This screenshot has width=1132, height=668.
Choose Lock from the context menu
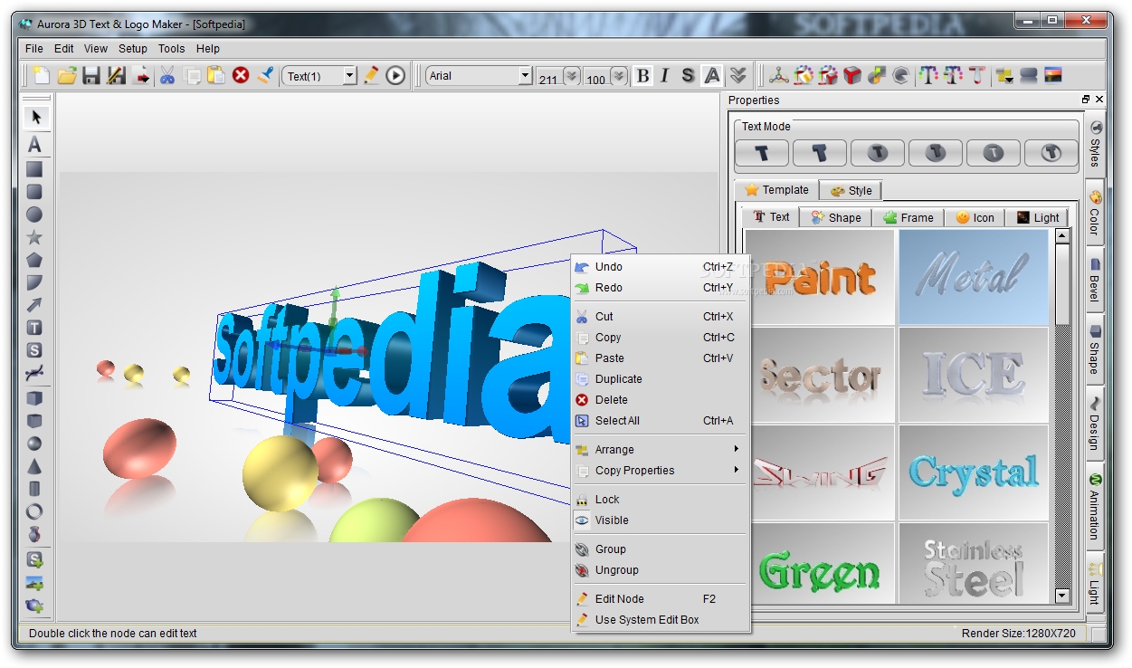point(661,500)
